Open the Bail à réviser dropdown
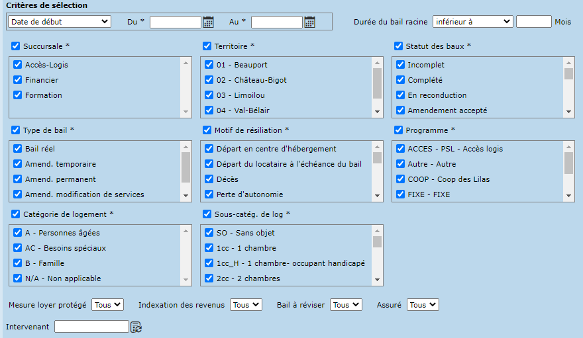 346,305
